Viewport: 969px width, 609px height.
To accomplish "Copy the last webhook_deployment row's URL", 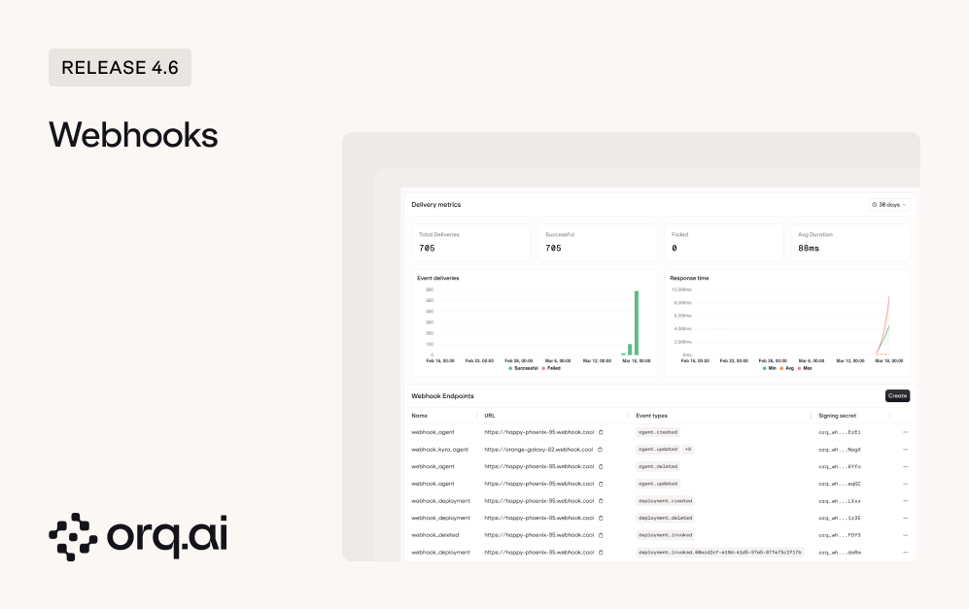I will (602, 552).
